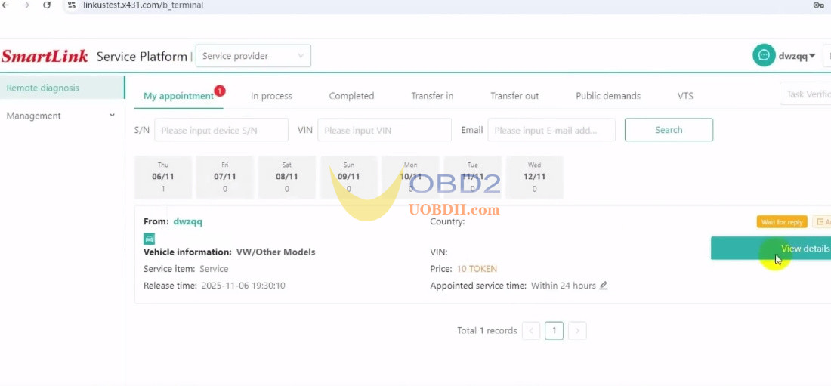Click the Total 1 records text
Screen dimensions: 831x386
pos(487,330)
